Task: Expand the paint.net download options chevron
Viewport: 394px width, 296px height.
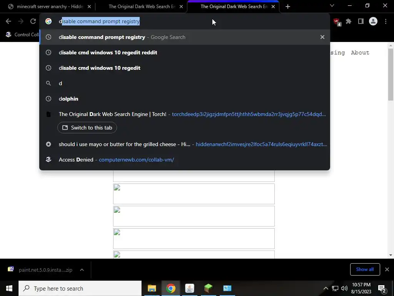Action: point(82,270)
